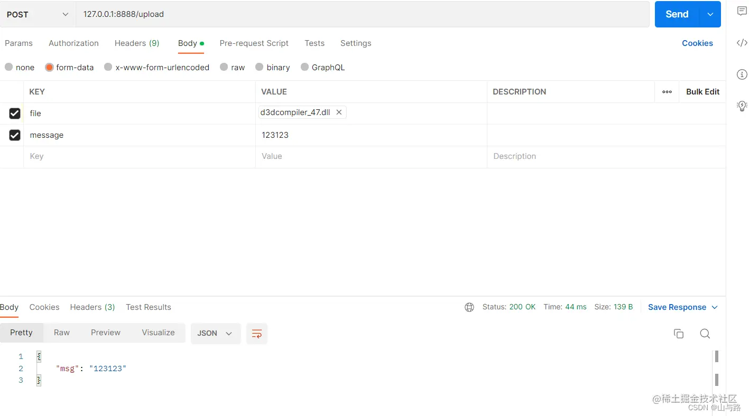Send the request with Send button
The width and height of the screenshot is (749, 416).
pyautogui.click(x=677, y=14)
